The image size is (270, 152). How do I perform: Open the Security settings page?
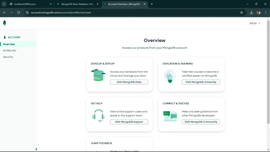coord(8,57)
